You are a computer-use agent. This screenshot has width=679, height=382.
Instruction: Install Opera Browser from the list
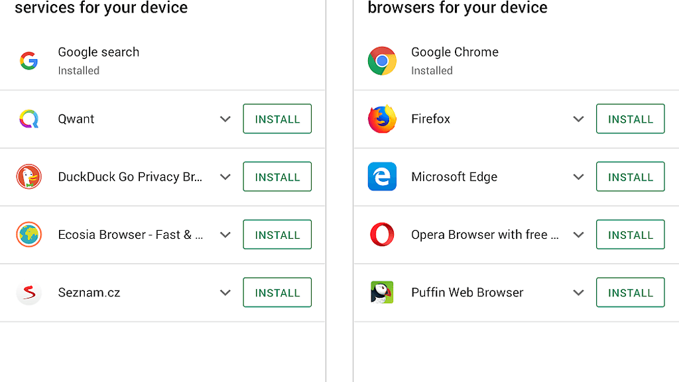click(x=630, y=235)
